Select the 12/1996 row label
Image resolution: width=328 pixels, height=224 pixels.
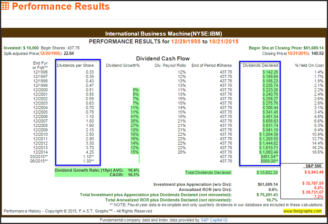point(40,72)
